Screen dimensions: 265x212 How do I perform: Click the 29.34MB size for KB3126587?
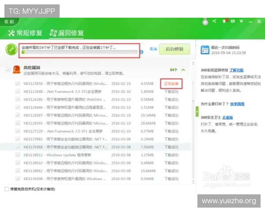click(x=148, y=115)
